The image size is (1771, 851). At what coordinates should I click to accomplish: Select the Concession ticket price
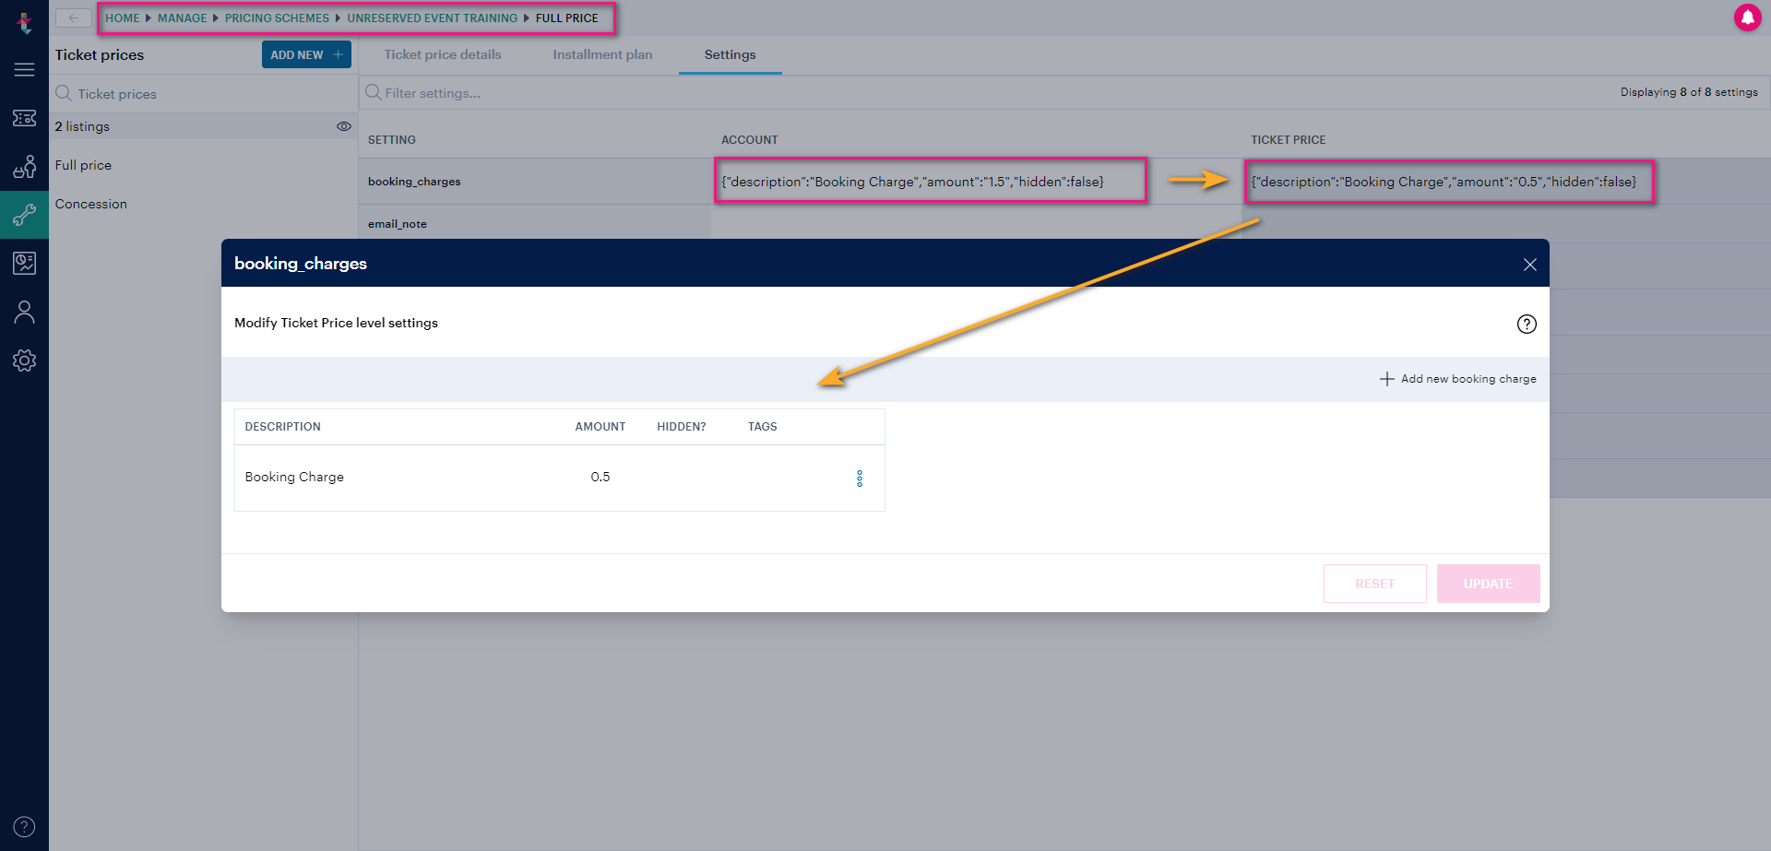[x=90, y=204]
